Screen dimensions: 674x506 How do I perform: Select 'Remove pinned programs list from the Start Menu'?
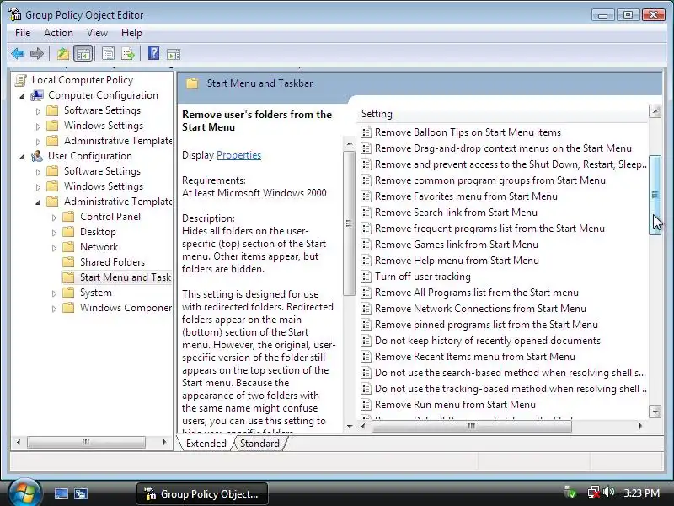click(486, 325)
